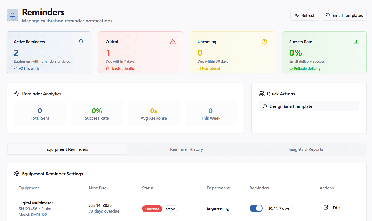Image resolution: width=372 pixels, height=221 pixels.
Task: Click the people icon in Quick Actions heading
Action: tap(262, 94)
